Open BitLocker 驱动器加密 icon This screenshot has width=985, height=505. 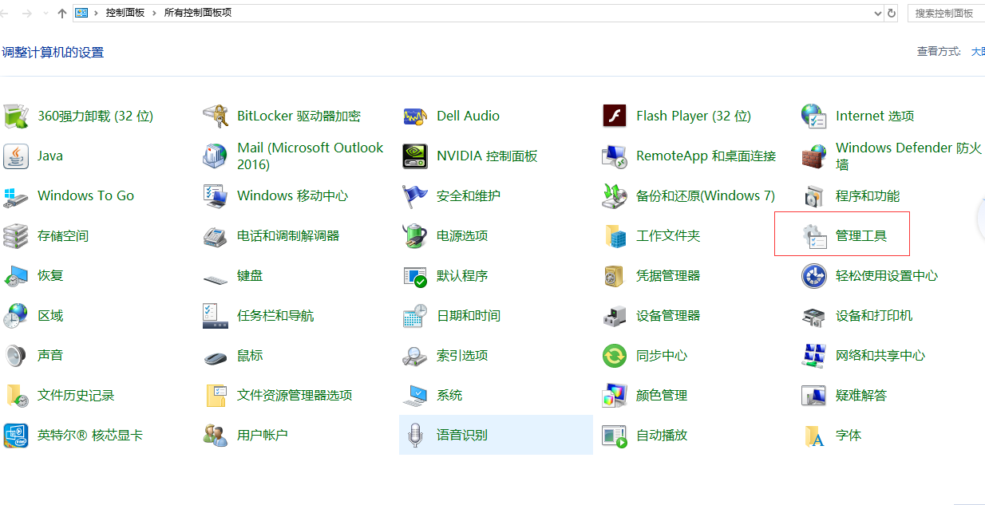click(216, 116)
